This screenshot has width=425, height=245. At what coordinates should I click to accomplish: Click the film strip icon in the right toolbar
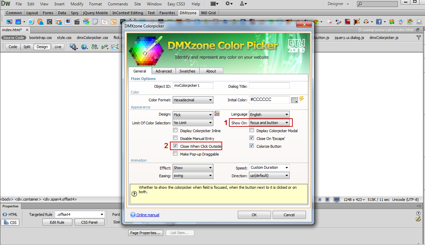tap(347, 22)
